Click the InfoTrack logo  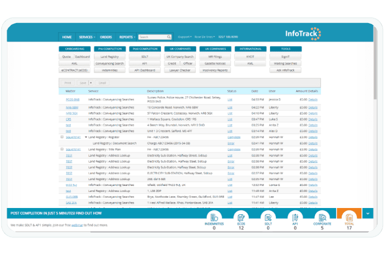[x=303, y=34]
